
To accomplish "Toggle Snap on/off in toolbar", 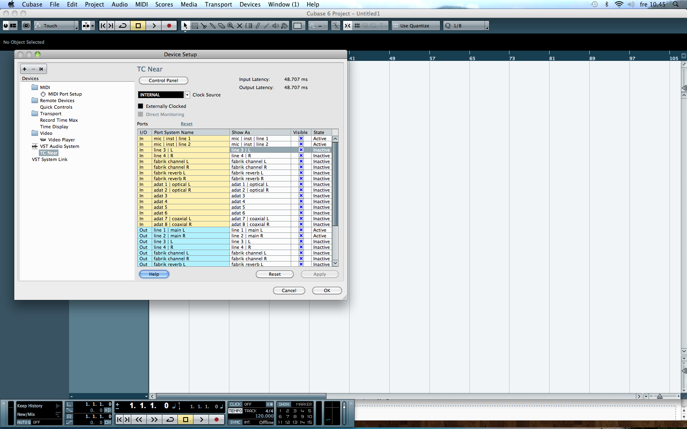I will (347, 26).
